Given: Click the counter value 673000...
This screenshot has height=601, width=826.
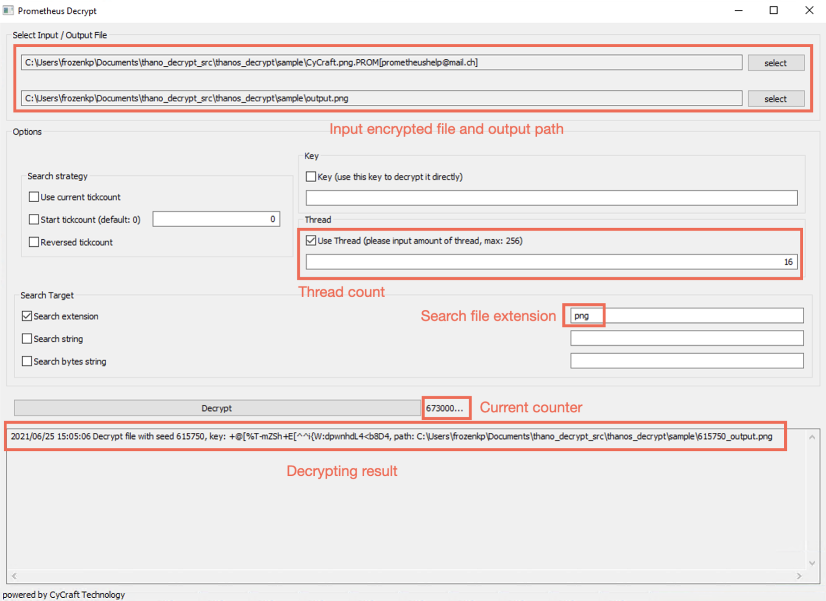Looking at the screenshot, I should [x=445, y=408].
